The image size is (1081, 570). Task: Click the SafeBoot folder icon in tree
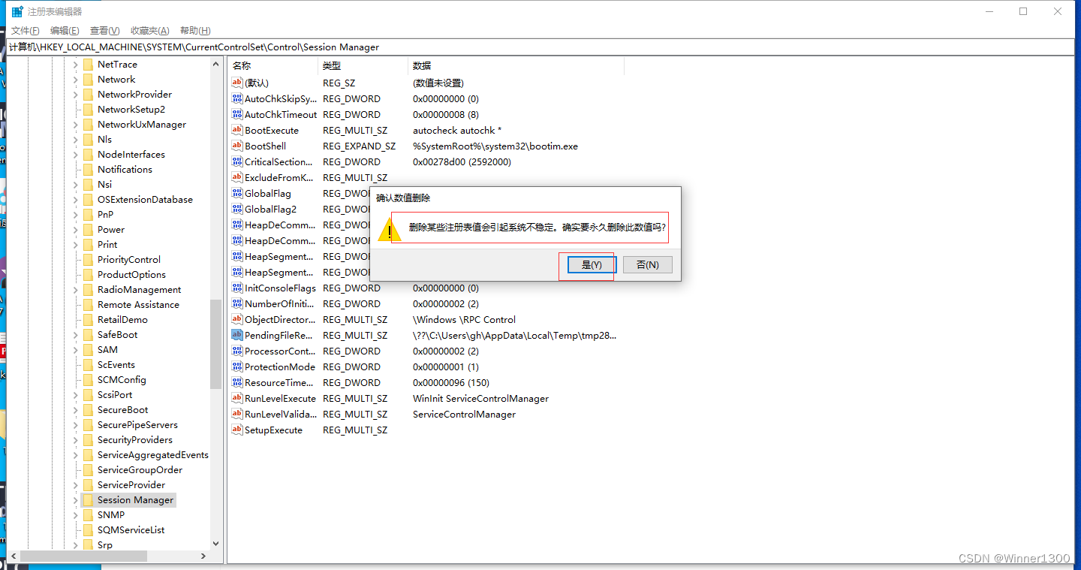(x=88, y=334)
